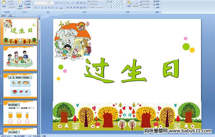Toggle Italic formatting
This screenshot has height=137, width=215.
[x=39, y=8]
